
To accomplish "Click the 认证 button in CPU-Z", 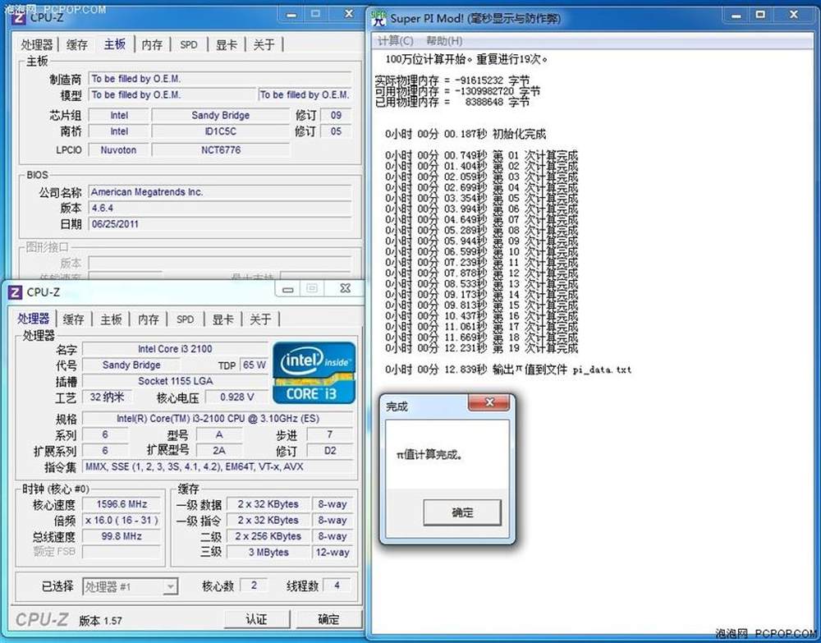I will click(256, 619).
